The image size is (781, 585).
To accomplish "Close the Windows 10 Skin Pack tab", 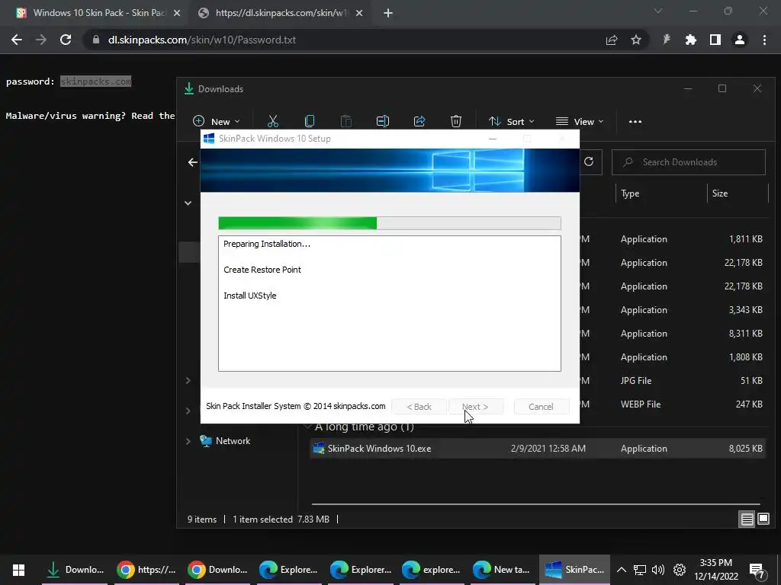I will pos(176,14).
